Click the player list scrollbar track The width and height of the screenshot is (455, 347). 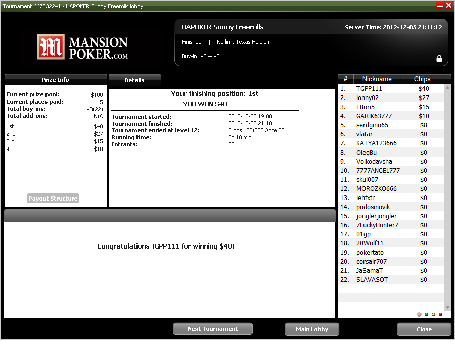447,197
